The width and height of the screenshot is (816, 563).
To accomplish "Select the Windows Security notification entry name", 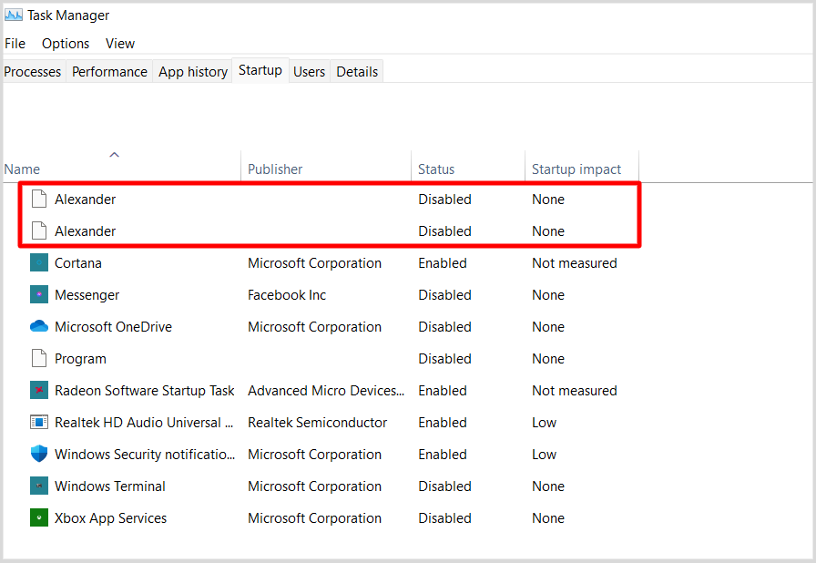I will [x=145, y=455].
